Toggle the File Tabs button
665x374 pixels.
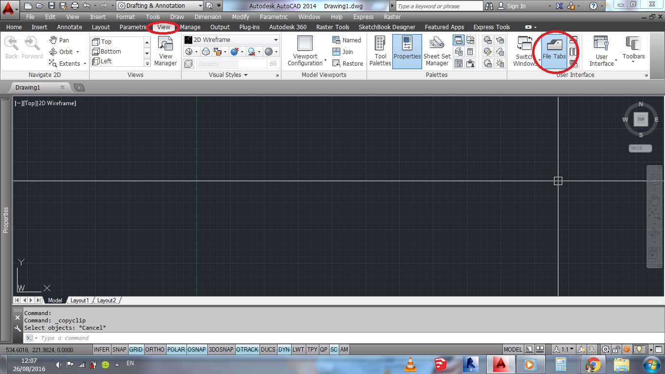pos(554,51)
